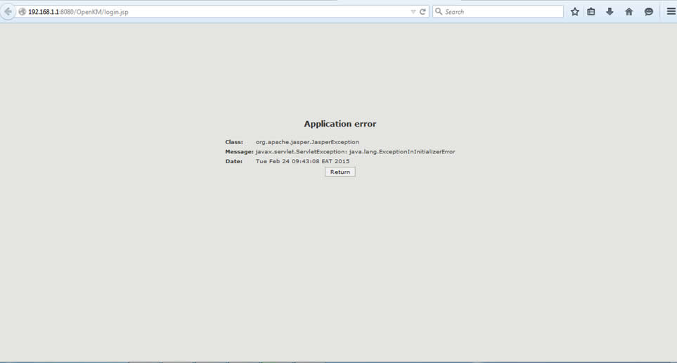Click the org.apache.jasper.JasperException class text
Viewport: 677px width, 363px height.
click(x=307, y=142)
